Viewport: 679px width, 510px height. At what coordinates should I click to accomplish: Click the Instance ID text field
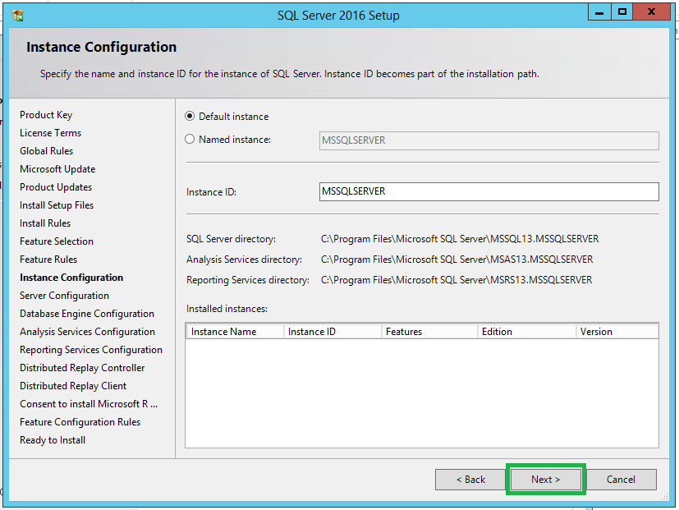(489, 191)
